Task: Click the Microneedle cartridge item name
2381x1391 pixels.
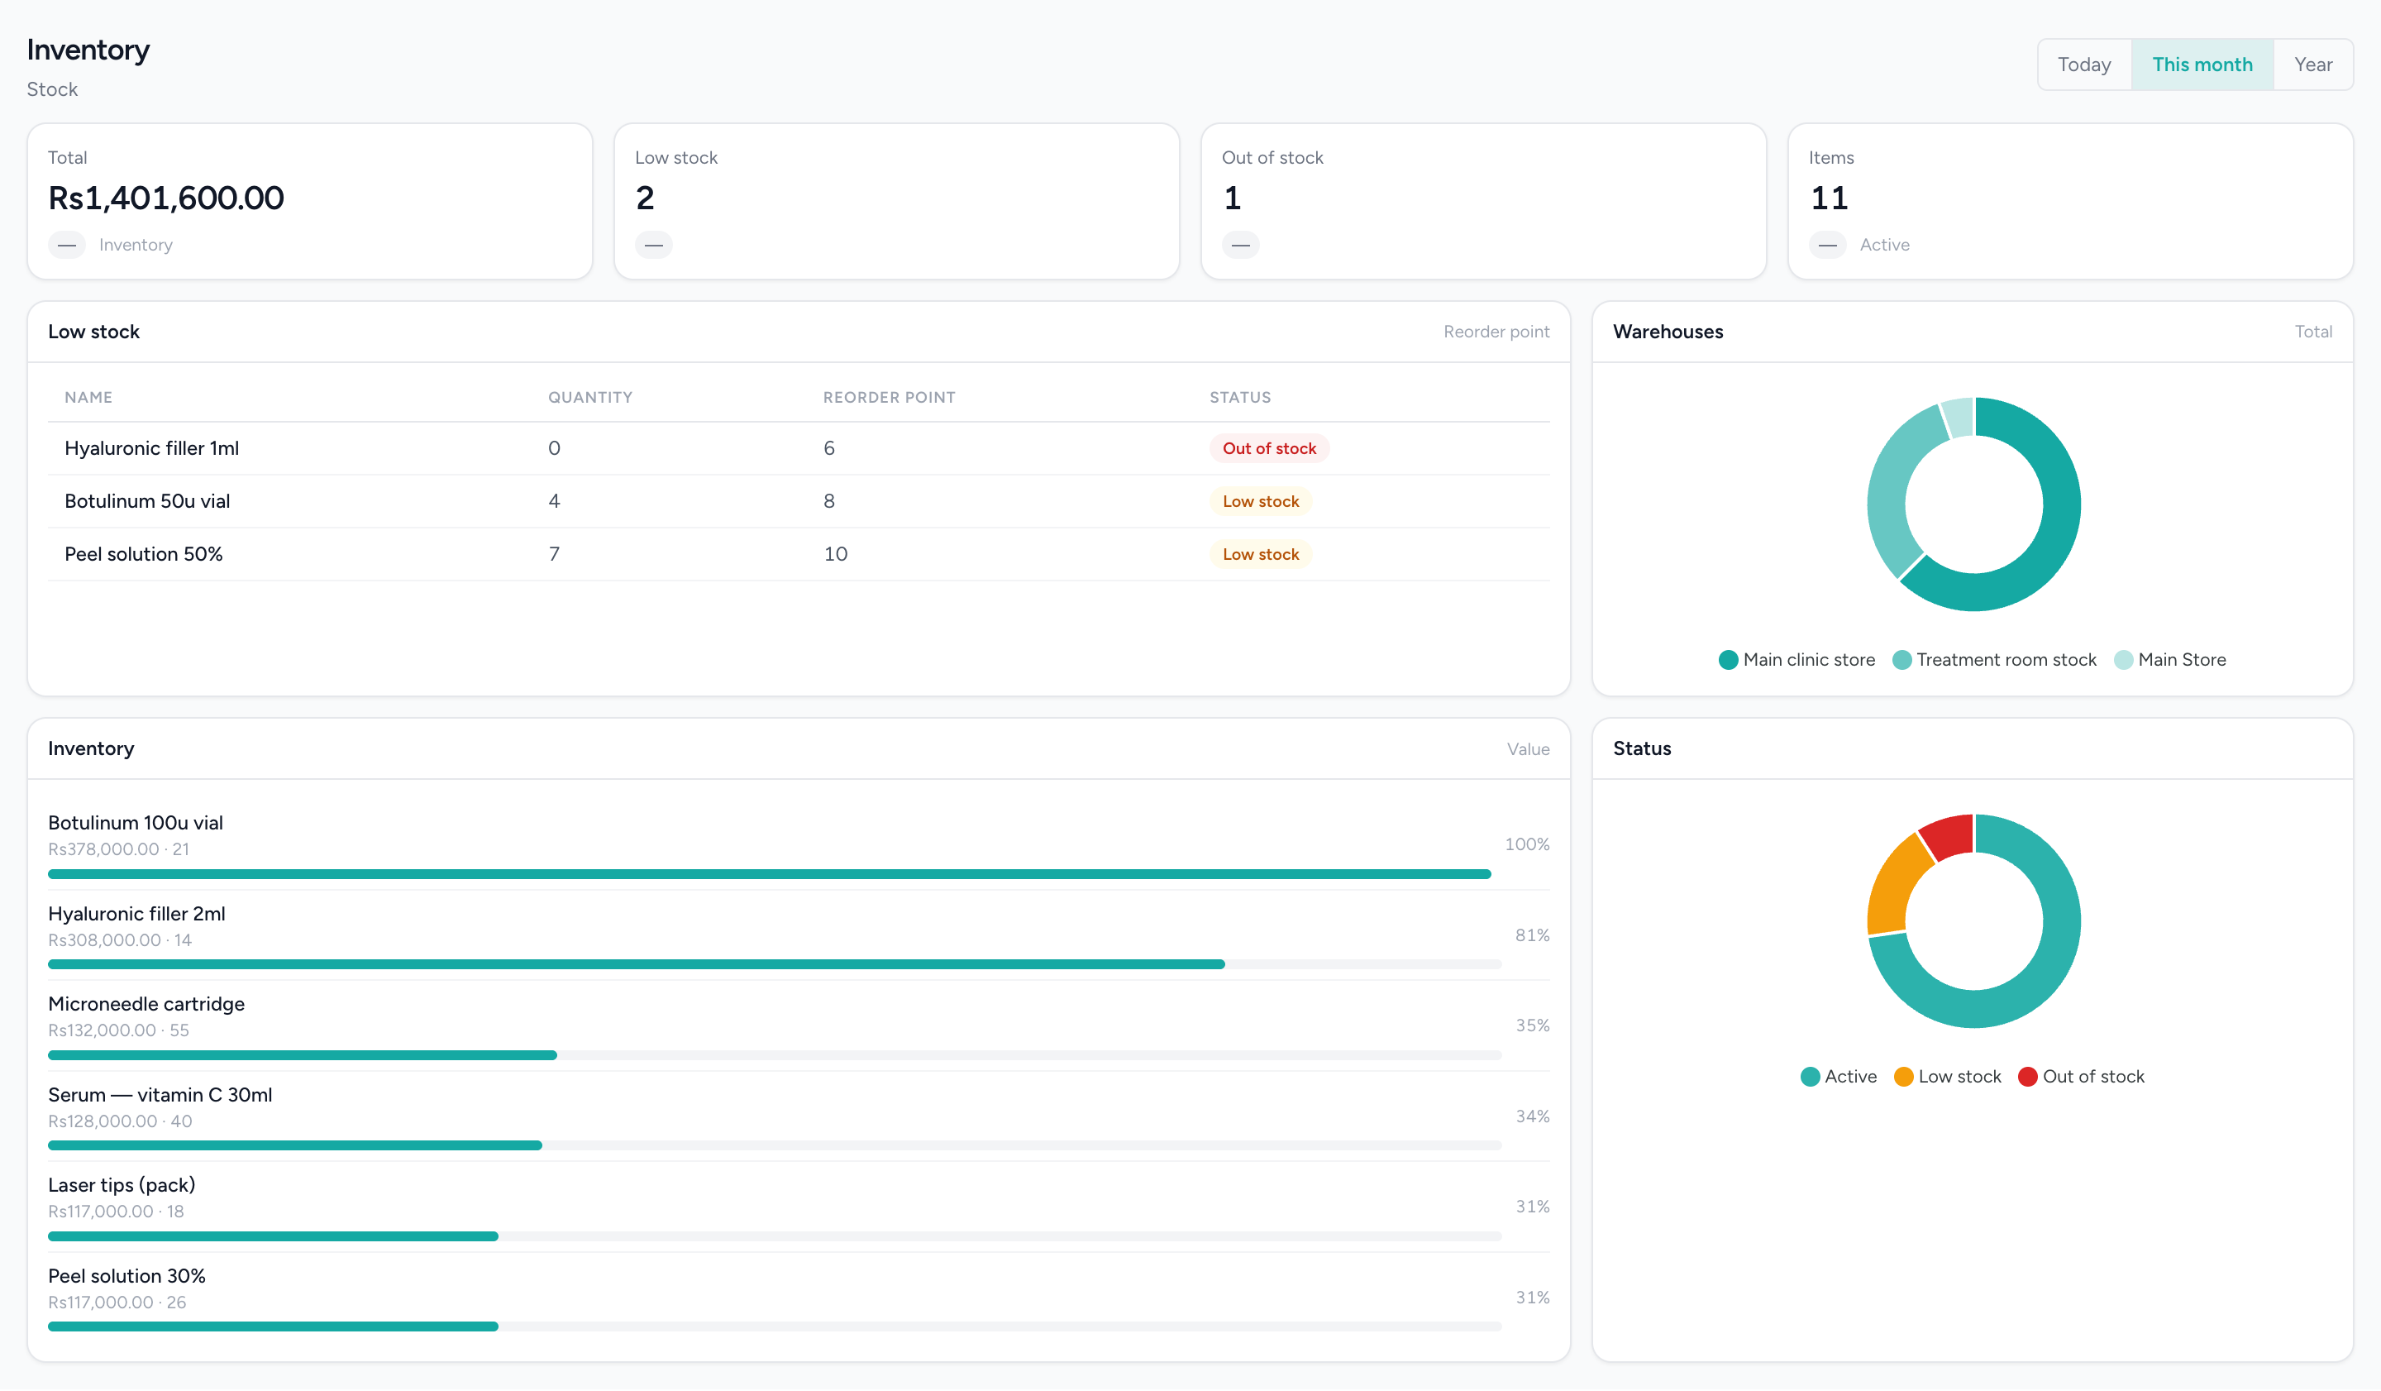Action: 146,1004
